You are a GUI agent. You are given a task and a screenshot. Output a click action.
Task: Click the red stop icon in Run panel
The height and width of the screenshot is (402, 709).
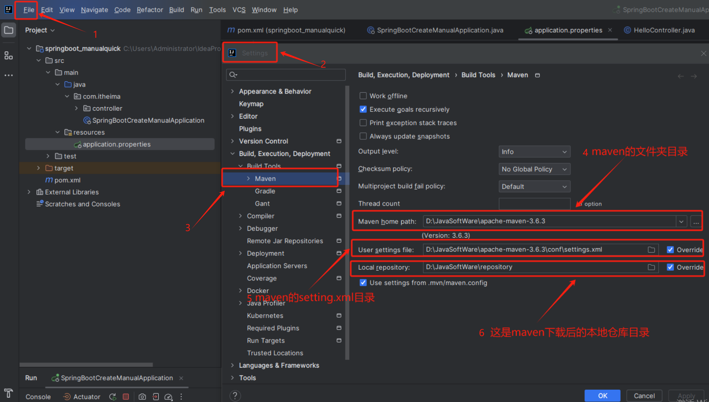pyautogui.click(x=126, y=397)
